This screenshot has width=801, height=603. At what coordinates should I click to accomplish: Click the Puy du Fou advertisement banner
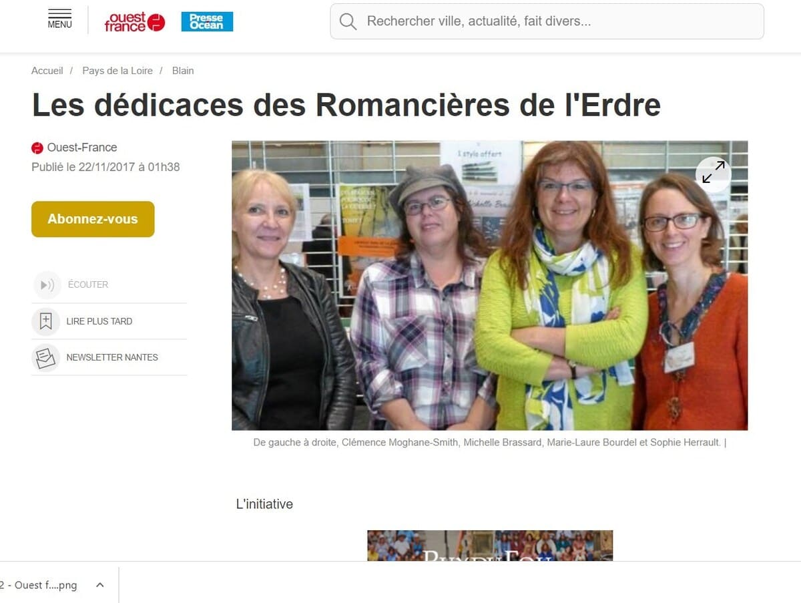(x=490, y=546)
